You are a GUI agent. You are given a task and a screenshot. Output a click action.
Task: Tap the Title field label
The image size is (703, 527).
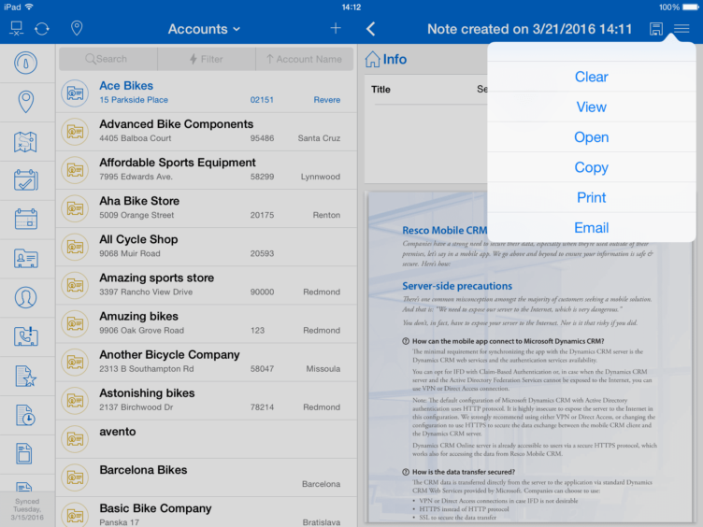(380, 90)
